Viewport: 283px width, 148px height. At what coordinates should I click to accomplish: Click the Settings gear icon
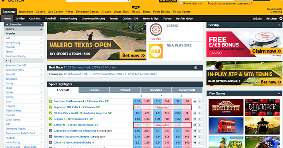(x=281, y=18)
